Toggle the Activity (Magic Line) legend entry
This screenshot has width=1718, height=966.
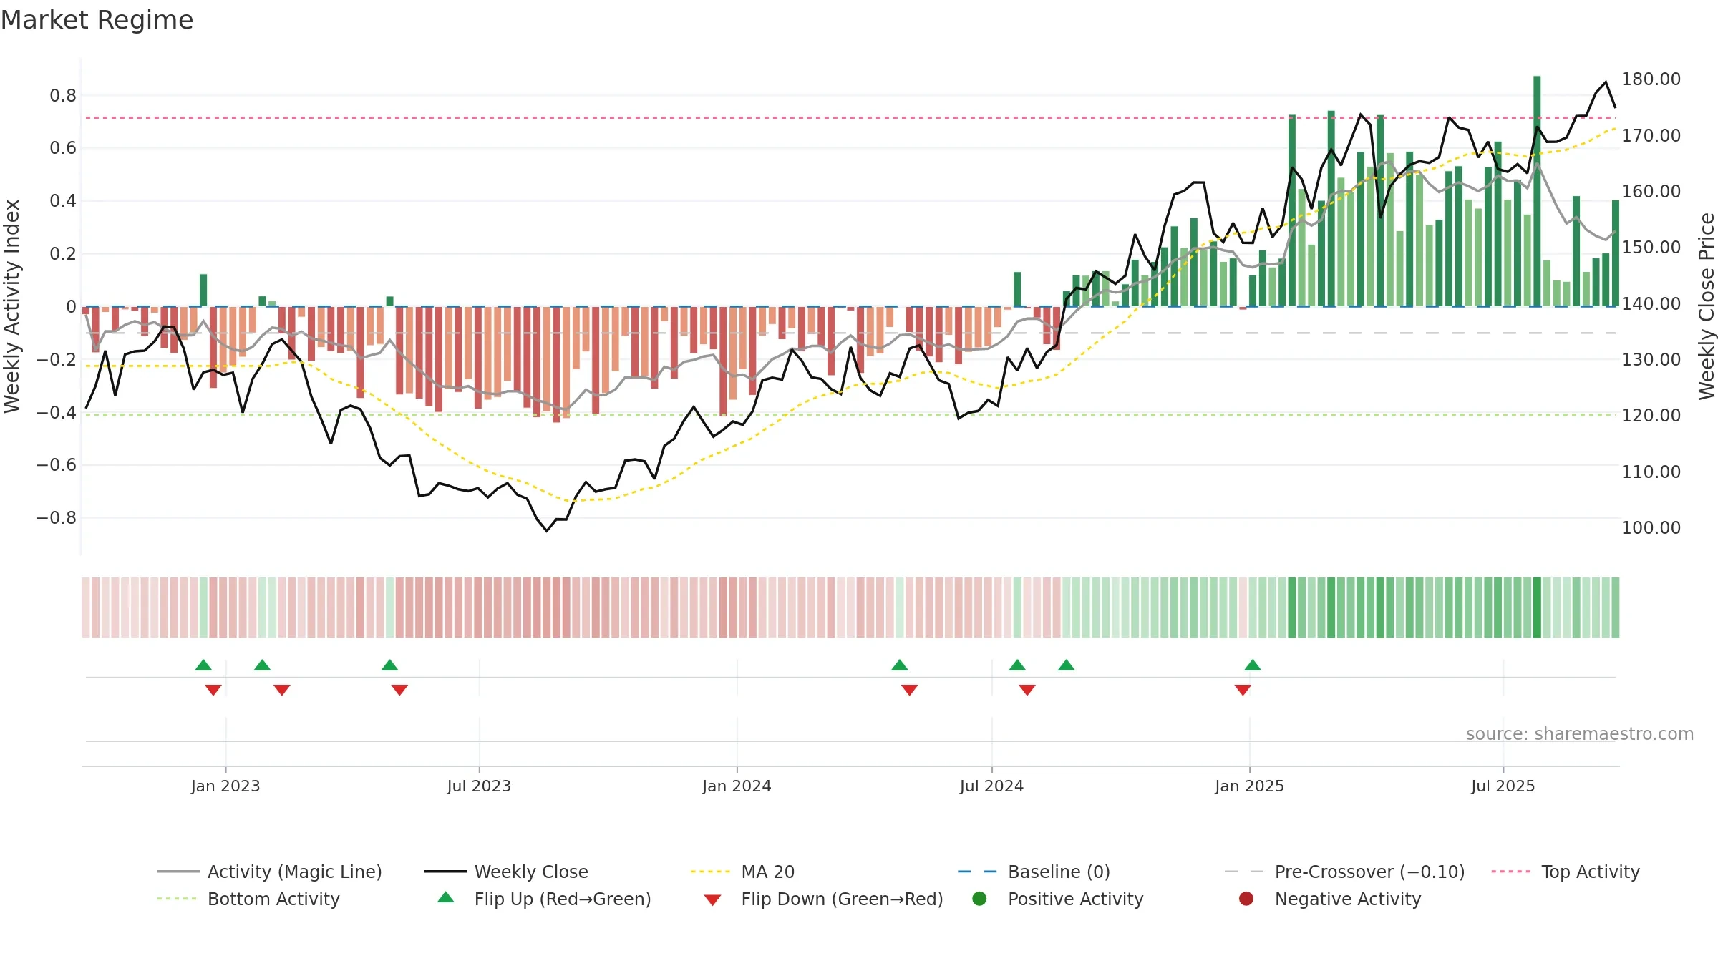click(x=270, y=872)
